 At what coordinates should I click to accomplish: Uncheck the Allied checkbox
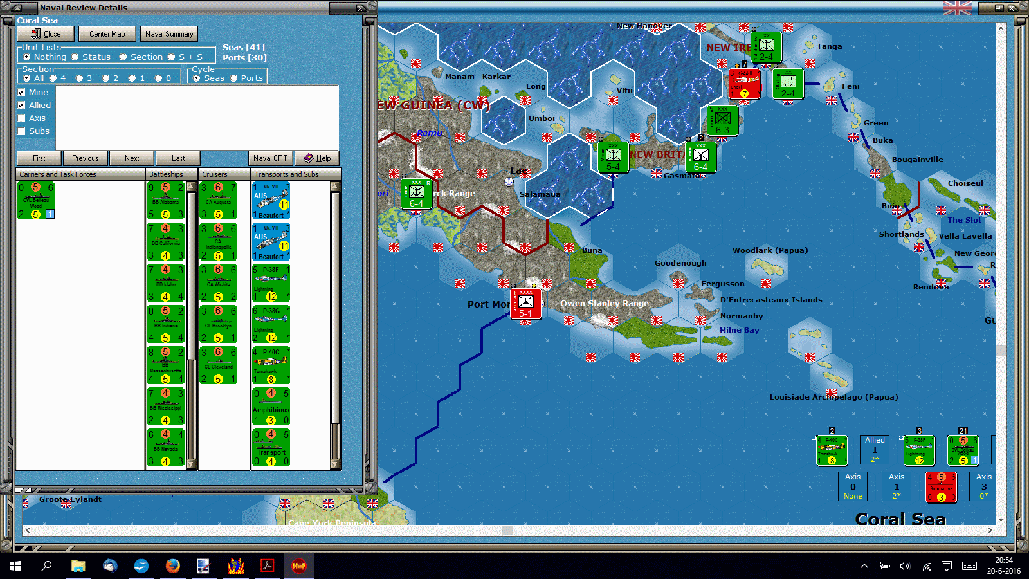[x=21, y=105]
